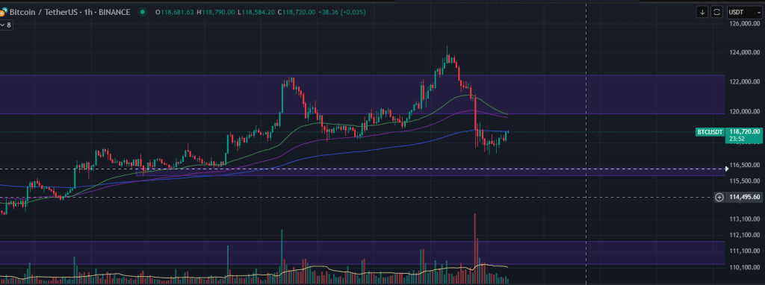Viewport: 765px width, 285px height.
Task: Click the 114,495.60 crosshair price label
Action: (x=745, y=197)
